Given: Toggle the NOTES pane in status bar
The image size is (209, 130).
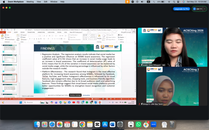Looking at the screenshot, I should (x=87, y=99).
